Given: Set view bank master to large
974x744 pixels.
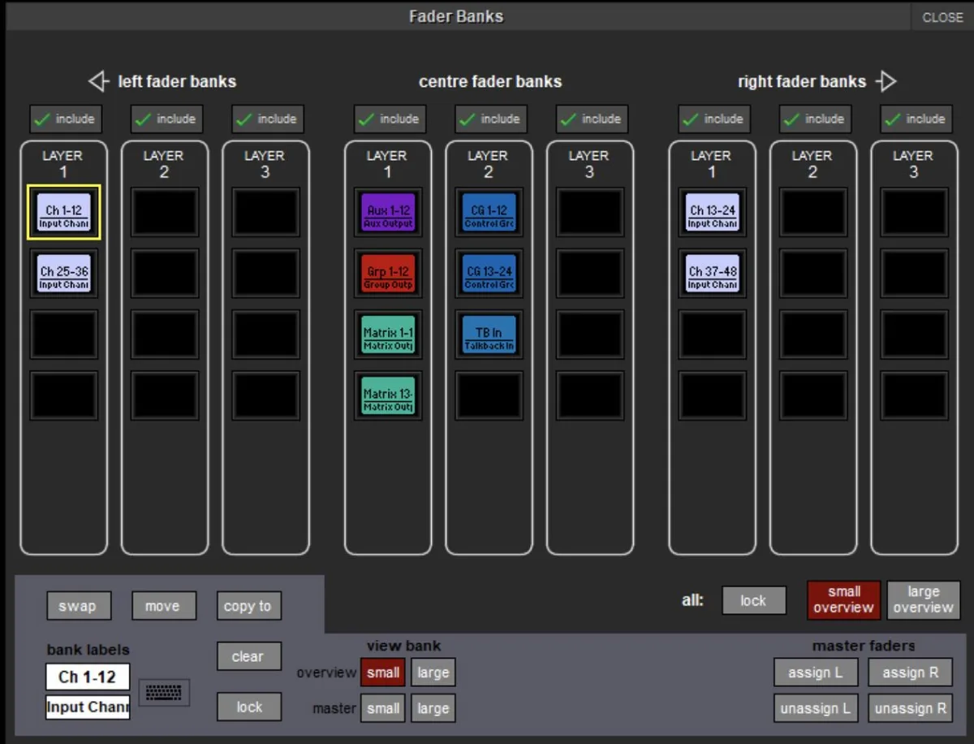Looking at the screenshot, I should pos(433,708).
